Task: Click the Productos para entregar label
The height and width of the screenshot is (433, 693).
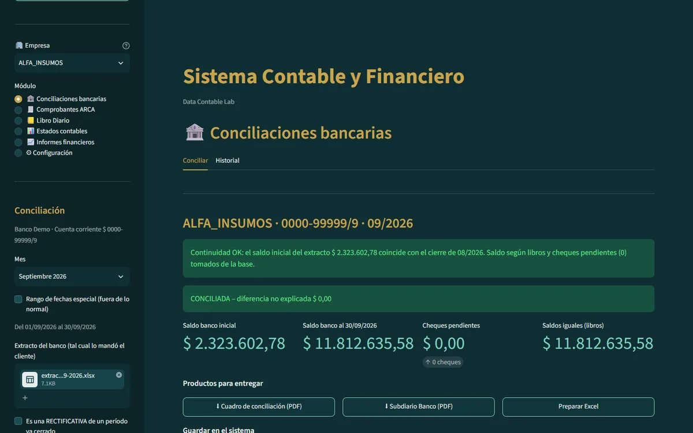Action: pos(223,383)
